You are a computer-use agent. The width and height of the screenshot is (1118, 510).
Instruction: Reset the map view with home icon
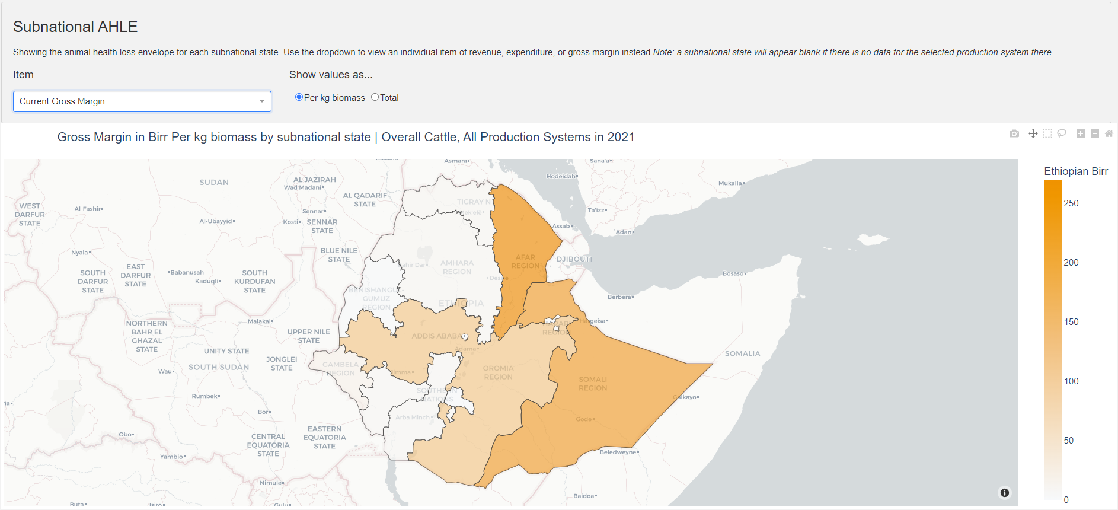[x=1109, y=133]
